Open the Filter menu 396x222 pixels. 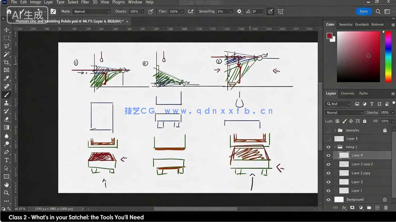point(85,2)
